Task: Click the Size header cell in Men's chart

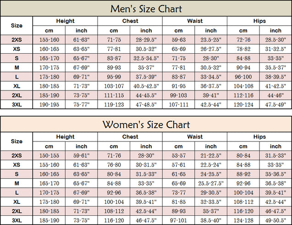Action: tap(17, 26)
